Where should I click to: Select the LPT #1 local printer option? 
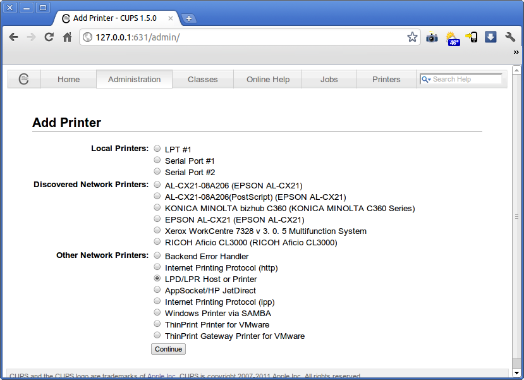(157, 149)
